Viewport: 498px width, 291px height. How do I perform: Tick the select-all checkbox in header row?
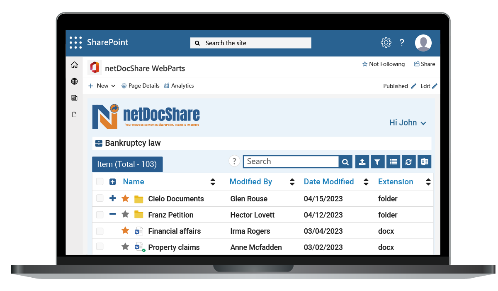[x=100, y=181]
